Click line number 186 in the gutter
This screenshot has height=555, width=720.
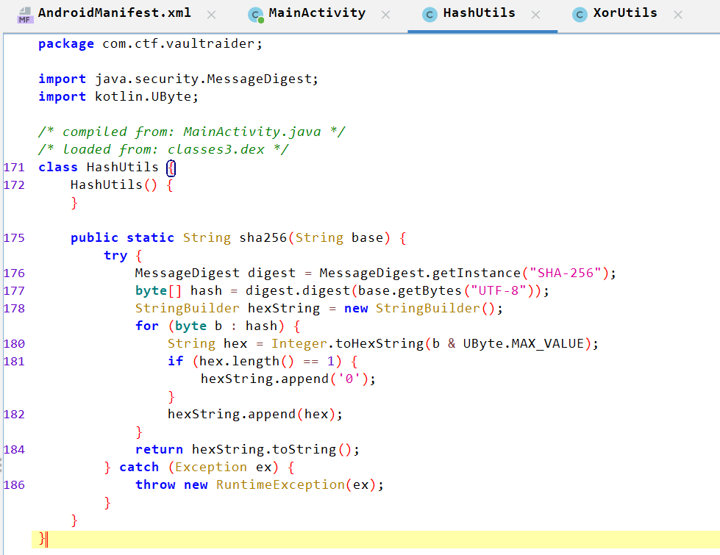14,484
